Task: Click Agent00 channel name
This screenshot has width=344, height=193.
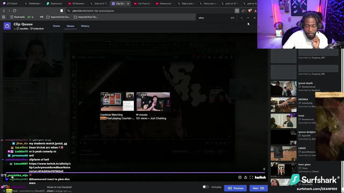Action: 306,136
